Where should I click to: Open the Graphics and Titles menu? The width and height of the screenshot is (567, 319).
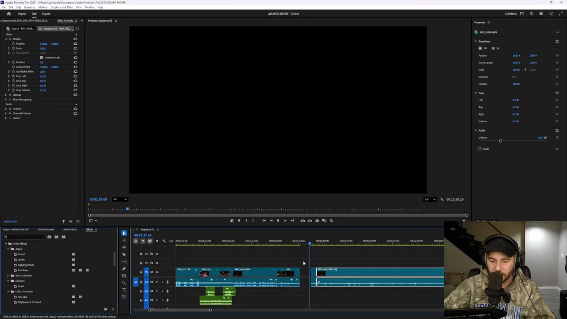(x=62, y=7)
